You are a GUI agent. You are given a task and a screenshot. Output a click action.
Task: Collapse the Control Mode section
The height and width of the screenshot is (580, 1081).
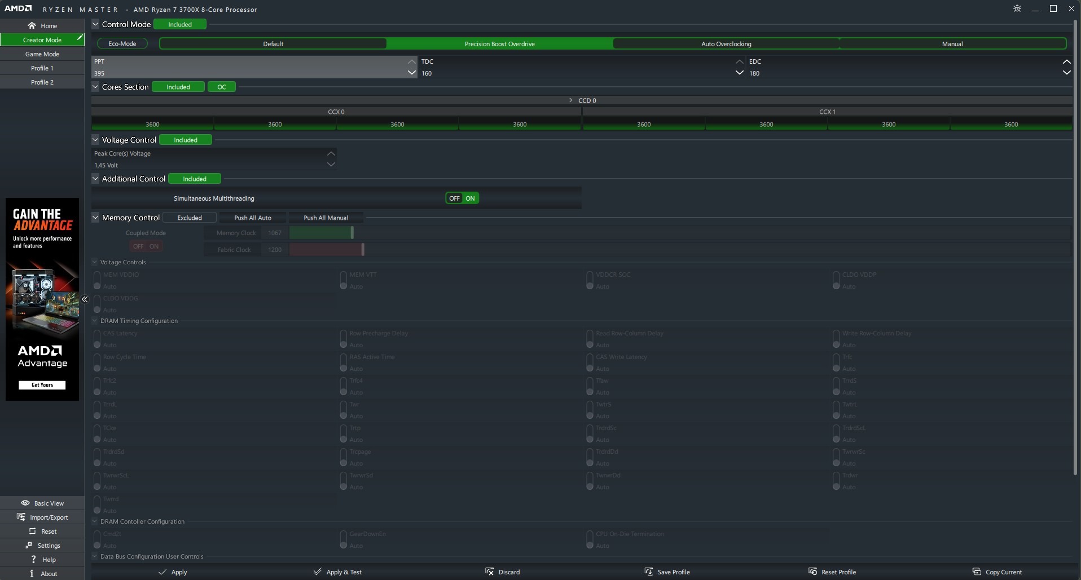click(95, 24)
